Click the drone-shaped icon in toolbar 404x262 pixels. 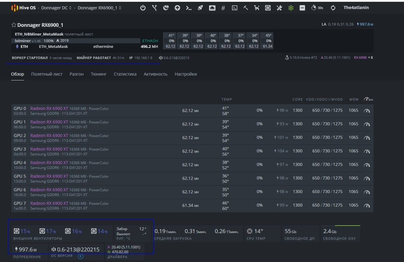257,8
